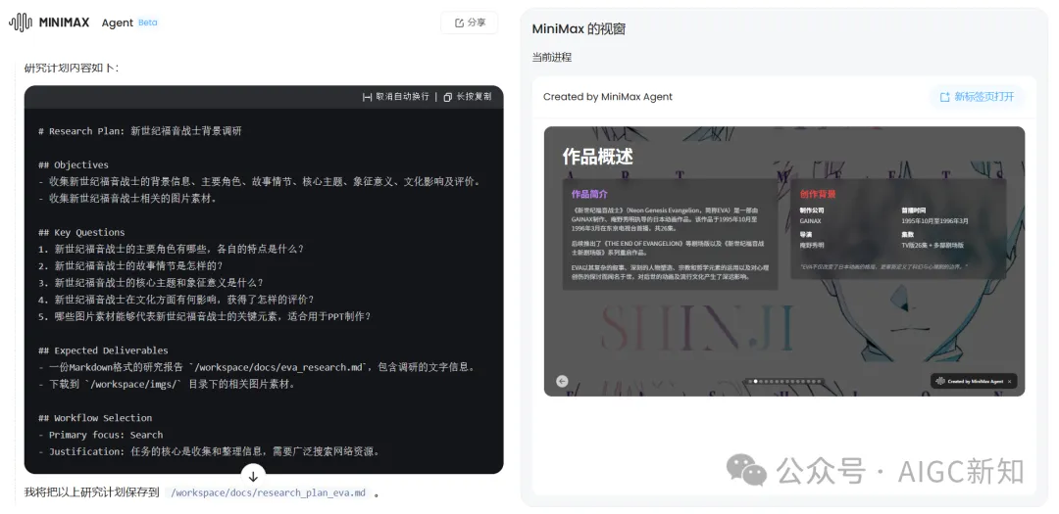
Task: Click the Agent label in header
Action: click(118, 23)
